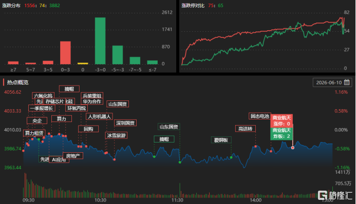Click the -5~-3 green bar

[118, 55]
